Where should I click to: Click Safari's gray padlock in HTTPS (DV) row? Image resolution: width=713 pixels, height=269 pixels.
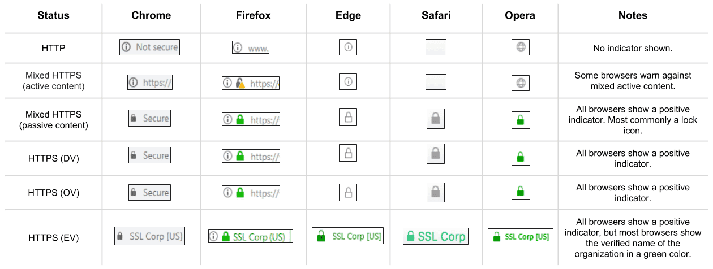pos(436,154)
